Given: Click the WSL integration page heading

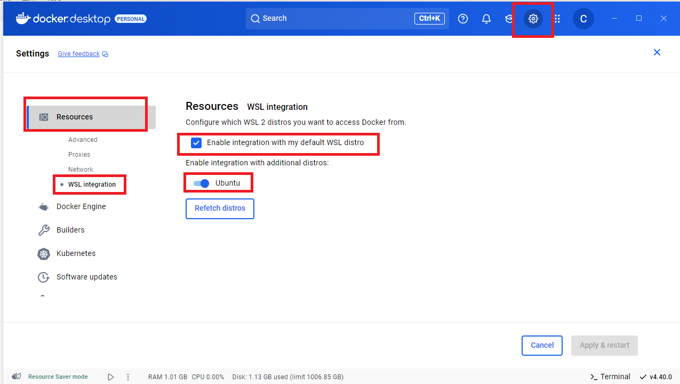Looking at the screenshot, I should point(277,107).
